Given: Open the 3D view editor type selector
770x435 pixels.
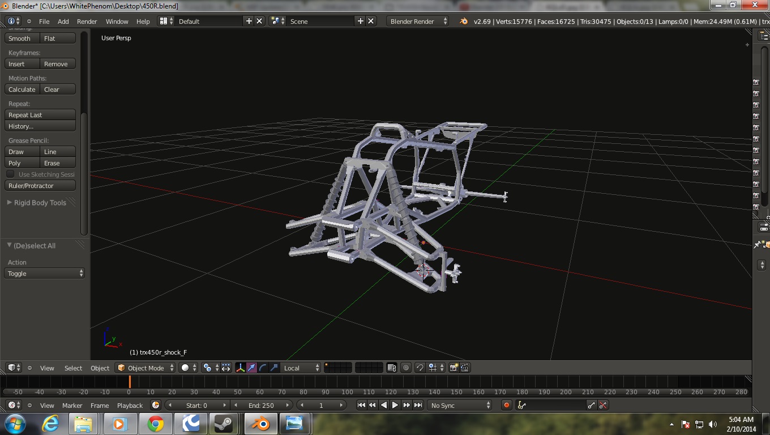Looking at the screenshot, I should tap(14, 368).
